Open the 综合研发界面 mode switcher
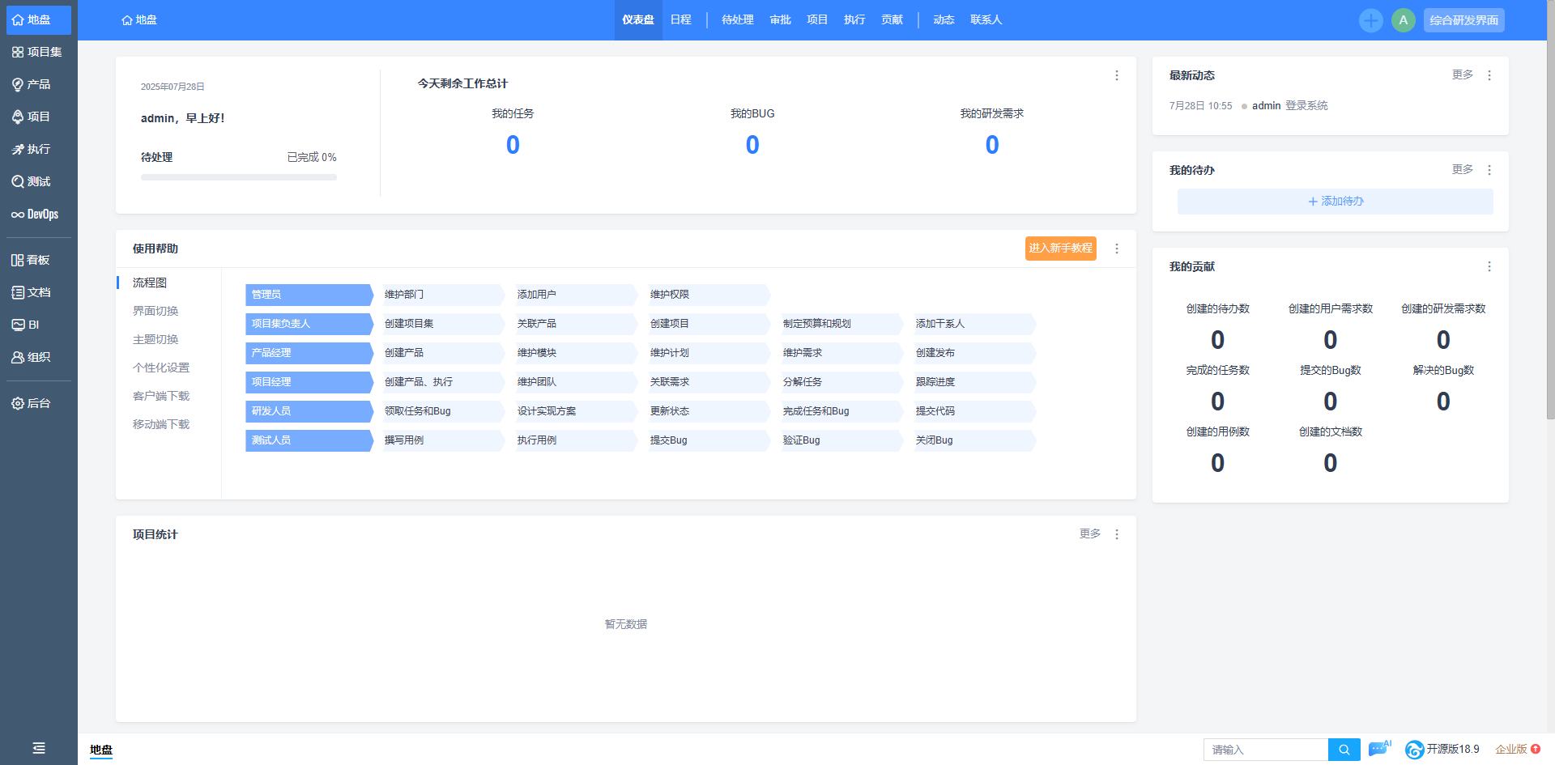This screenshot has height=765, width=1555. pos(1463,20)
